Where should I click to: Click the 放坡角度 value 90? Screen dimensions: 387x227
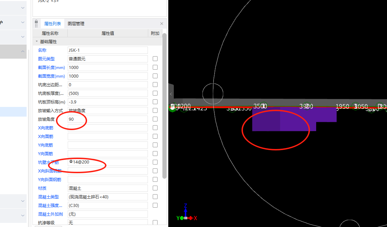[107, 119]
